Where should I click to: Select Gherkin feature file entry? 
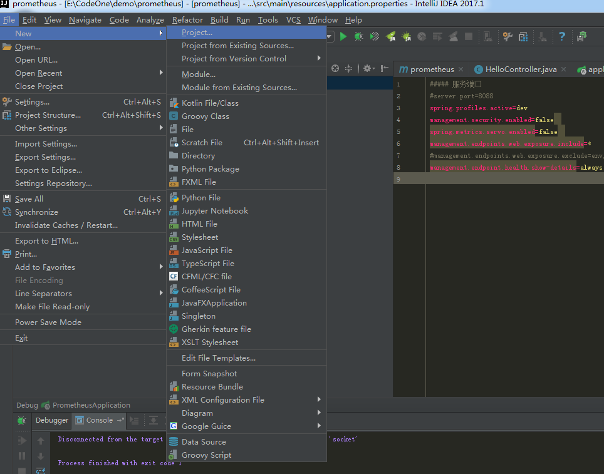click(x=246, y=329)
